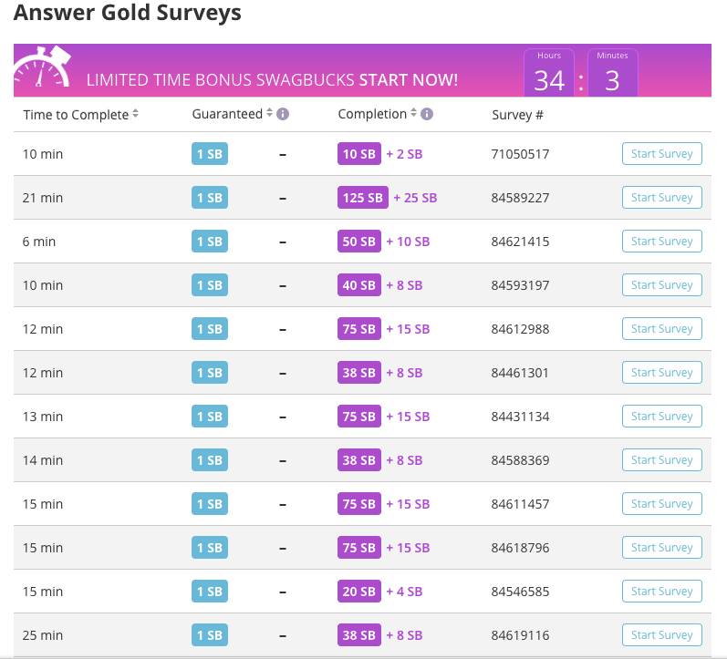Image resolution: width=727 pixels, height=659 pixels.
Task: Click the 75 SB badge for survey 84431134
Action: point(359,417)
